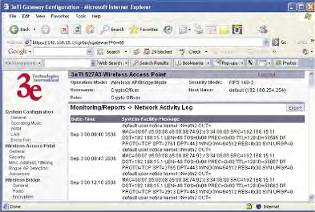The image size is (315, 212).
Task: Click the Stop loading icon
Action: point(65,30)
